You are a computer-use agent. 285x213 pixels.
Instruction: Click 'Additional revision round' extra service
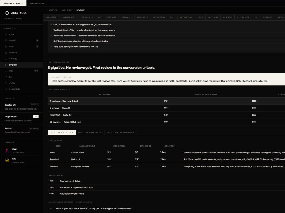72,194
